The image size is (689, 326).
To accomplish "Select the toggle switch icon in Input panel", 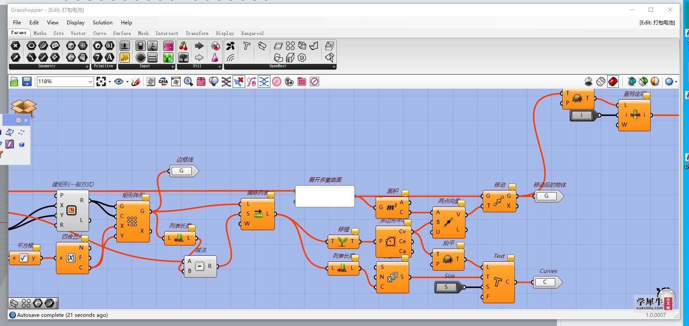I will coord(141,46).
